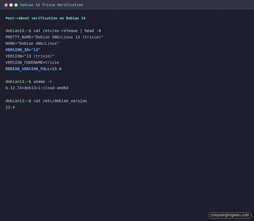254x221 pixels.
Task: Click the VERSION_ID="13" highlighted line
Action: click(x=23, y=50)
